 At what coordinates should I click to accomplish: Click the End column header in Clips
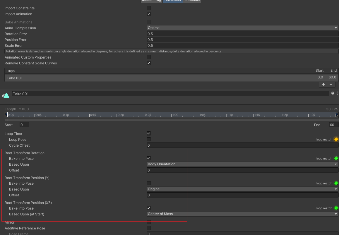tap(333, 70)
